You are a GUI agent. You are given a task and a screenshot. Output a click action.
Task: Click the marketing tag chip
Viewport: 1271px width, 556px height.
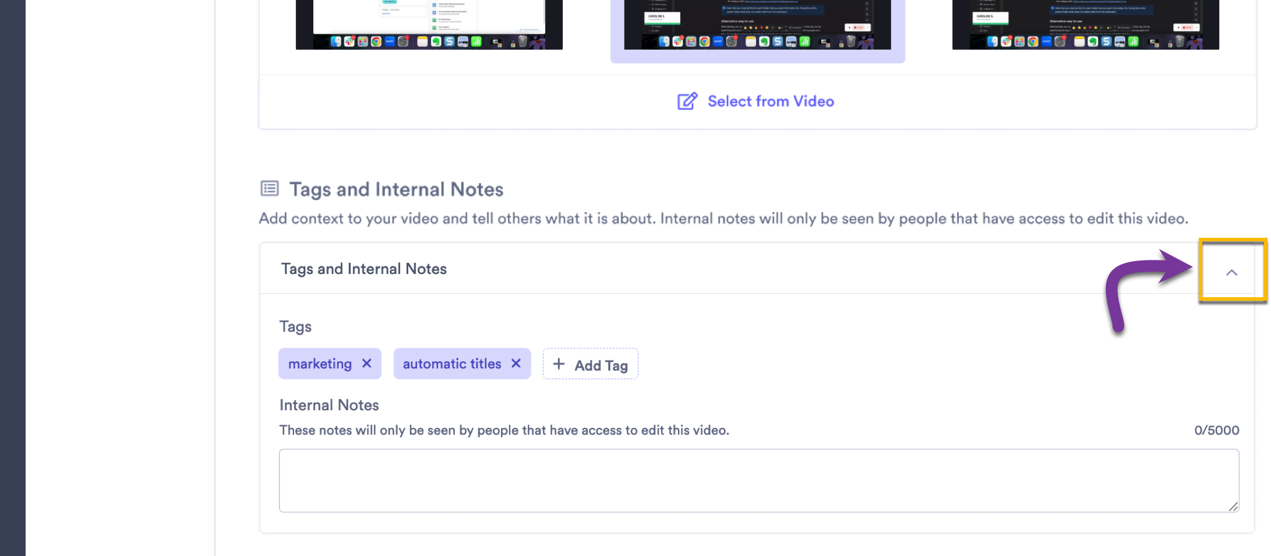click(320, 363)
